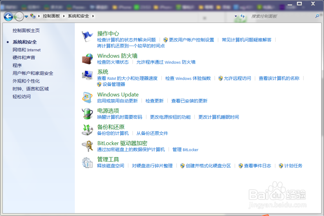Open the 电源选项 heading
Screen dimensions: 324x216
[108, 111]
